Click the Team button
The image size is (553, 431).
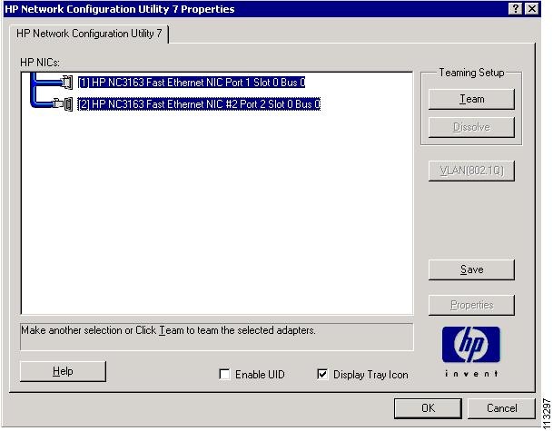471,99
